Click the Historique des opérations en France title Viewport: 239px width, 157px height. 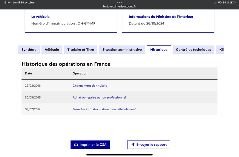[x=66, y=64]
